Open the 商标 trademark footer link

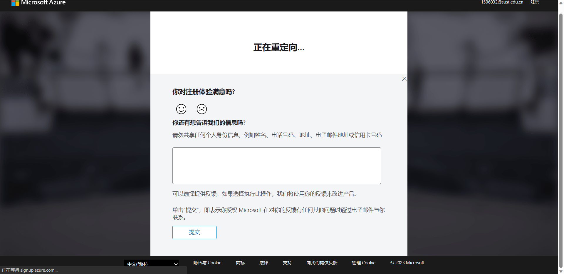240,263
